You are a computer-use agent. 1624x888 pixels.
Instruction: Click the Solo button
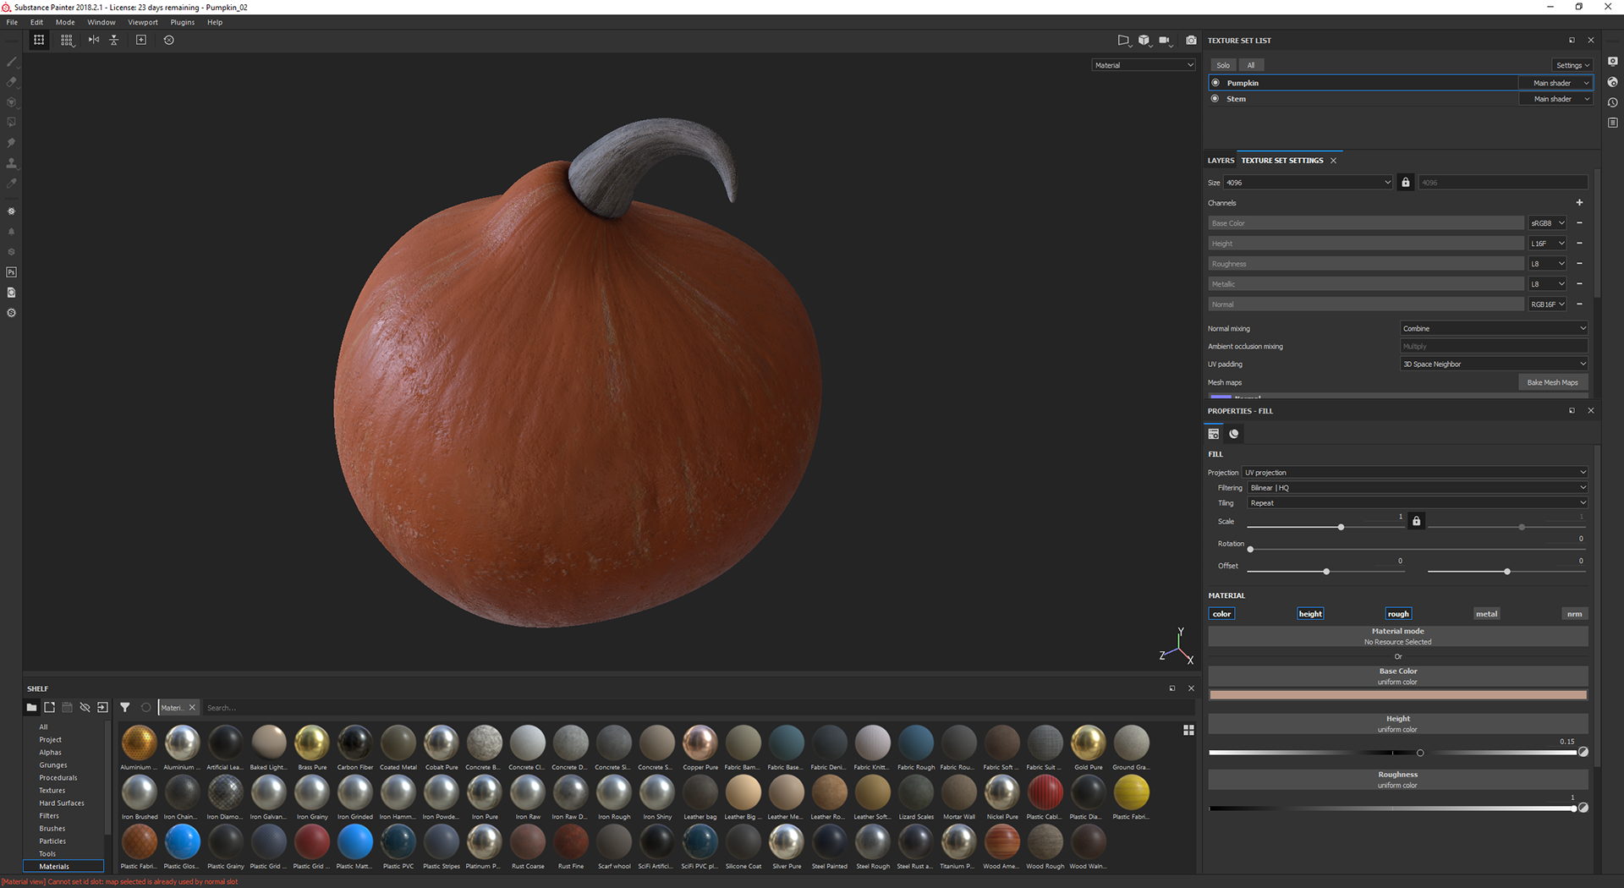(1223, 65)
